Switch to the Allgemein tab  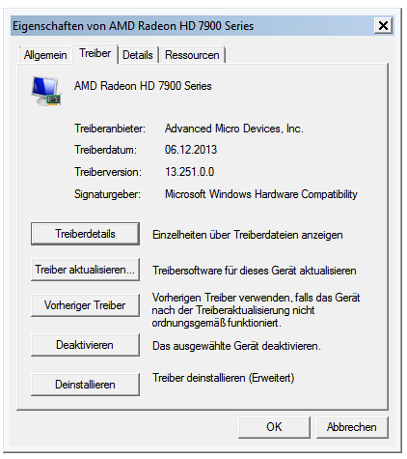(x=45, y=55)
